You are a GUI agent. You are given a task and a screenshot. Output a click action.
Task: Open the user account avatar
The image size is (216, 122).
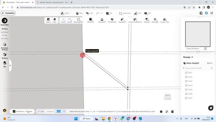(x=206, y=13)
